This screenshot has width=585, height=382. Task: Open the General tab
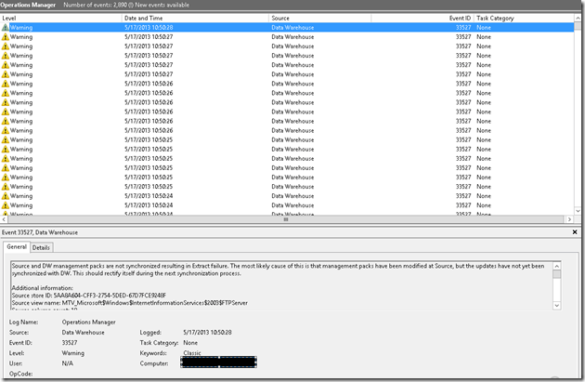(x=17, y=247)
